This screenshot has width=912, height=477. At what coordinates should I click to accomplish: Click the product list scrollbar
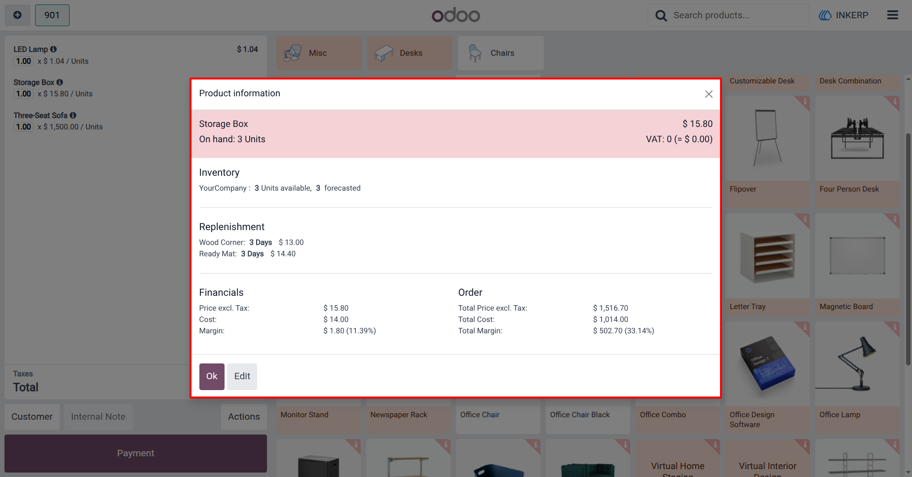908,249
